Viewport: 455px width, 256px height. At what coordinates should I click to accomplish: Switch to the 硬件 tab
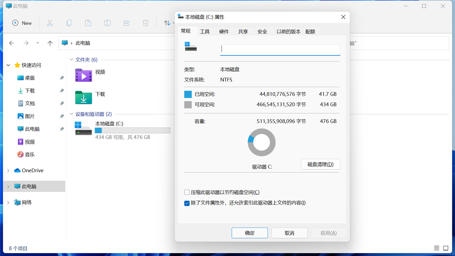tap(224, 32)
